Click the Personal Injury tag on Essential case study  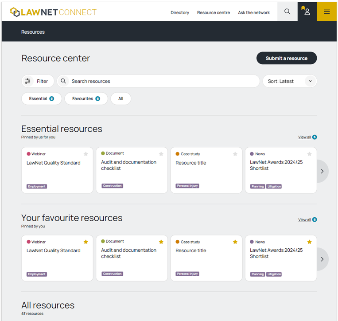tap(187, 186)
